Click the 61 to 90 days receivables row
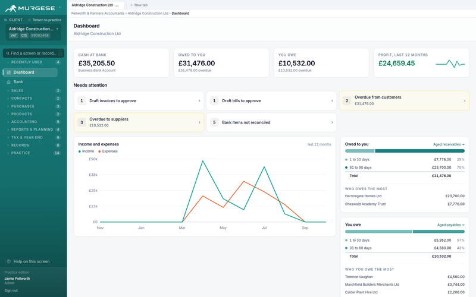Viewport: 476px width, 297px height. 405,168
